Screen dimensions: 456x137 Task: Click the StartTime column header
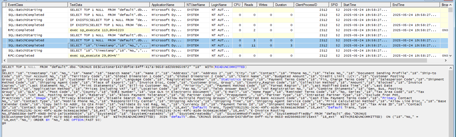click(x=366, y=5)
